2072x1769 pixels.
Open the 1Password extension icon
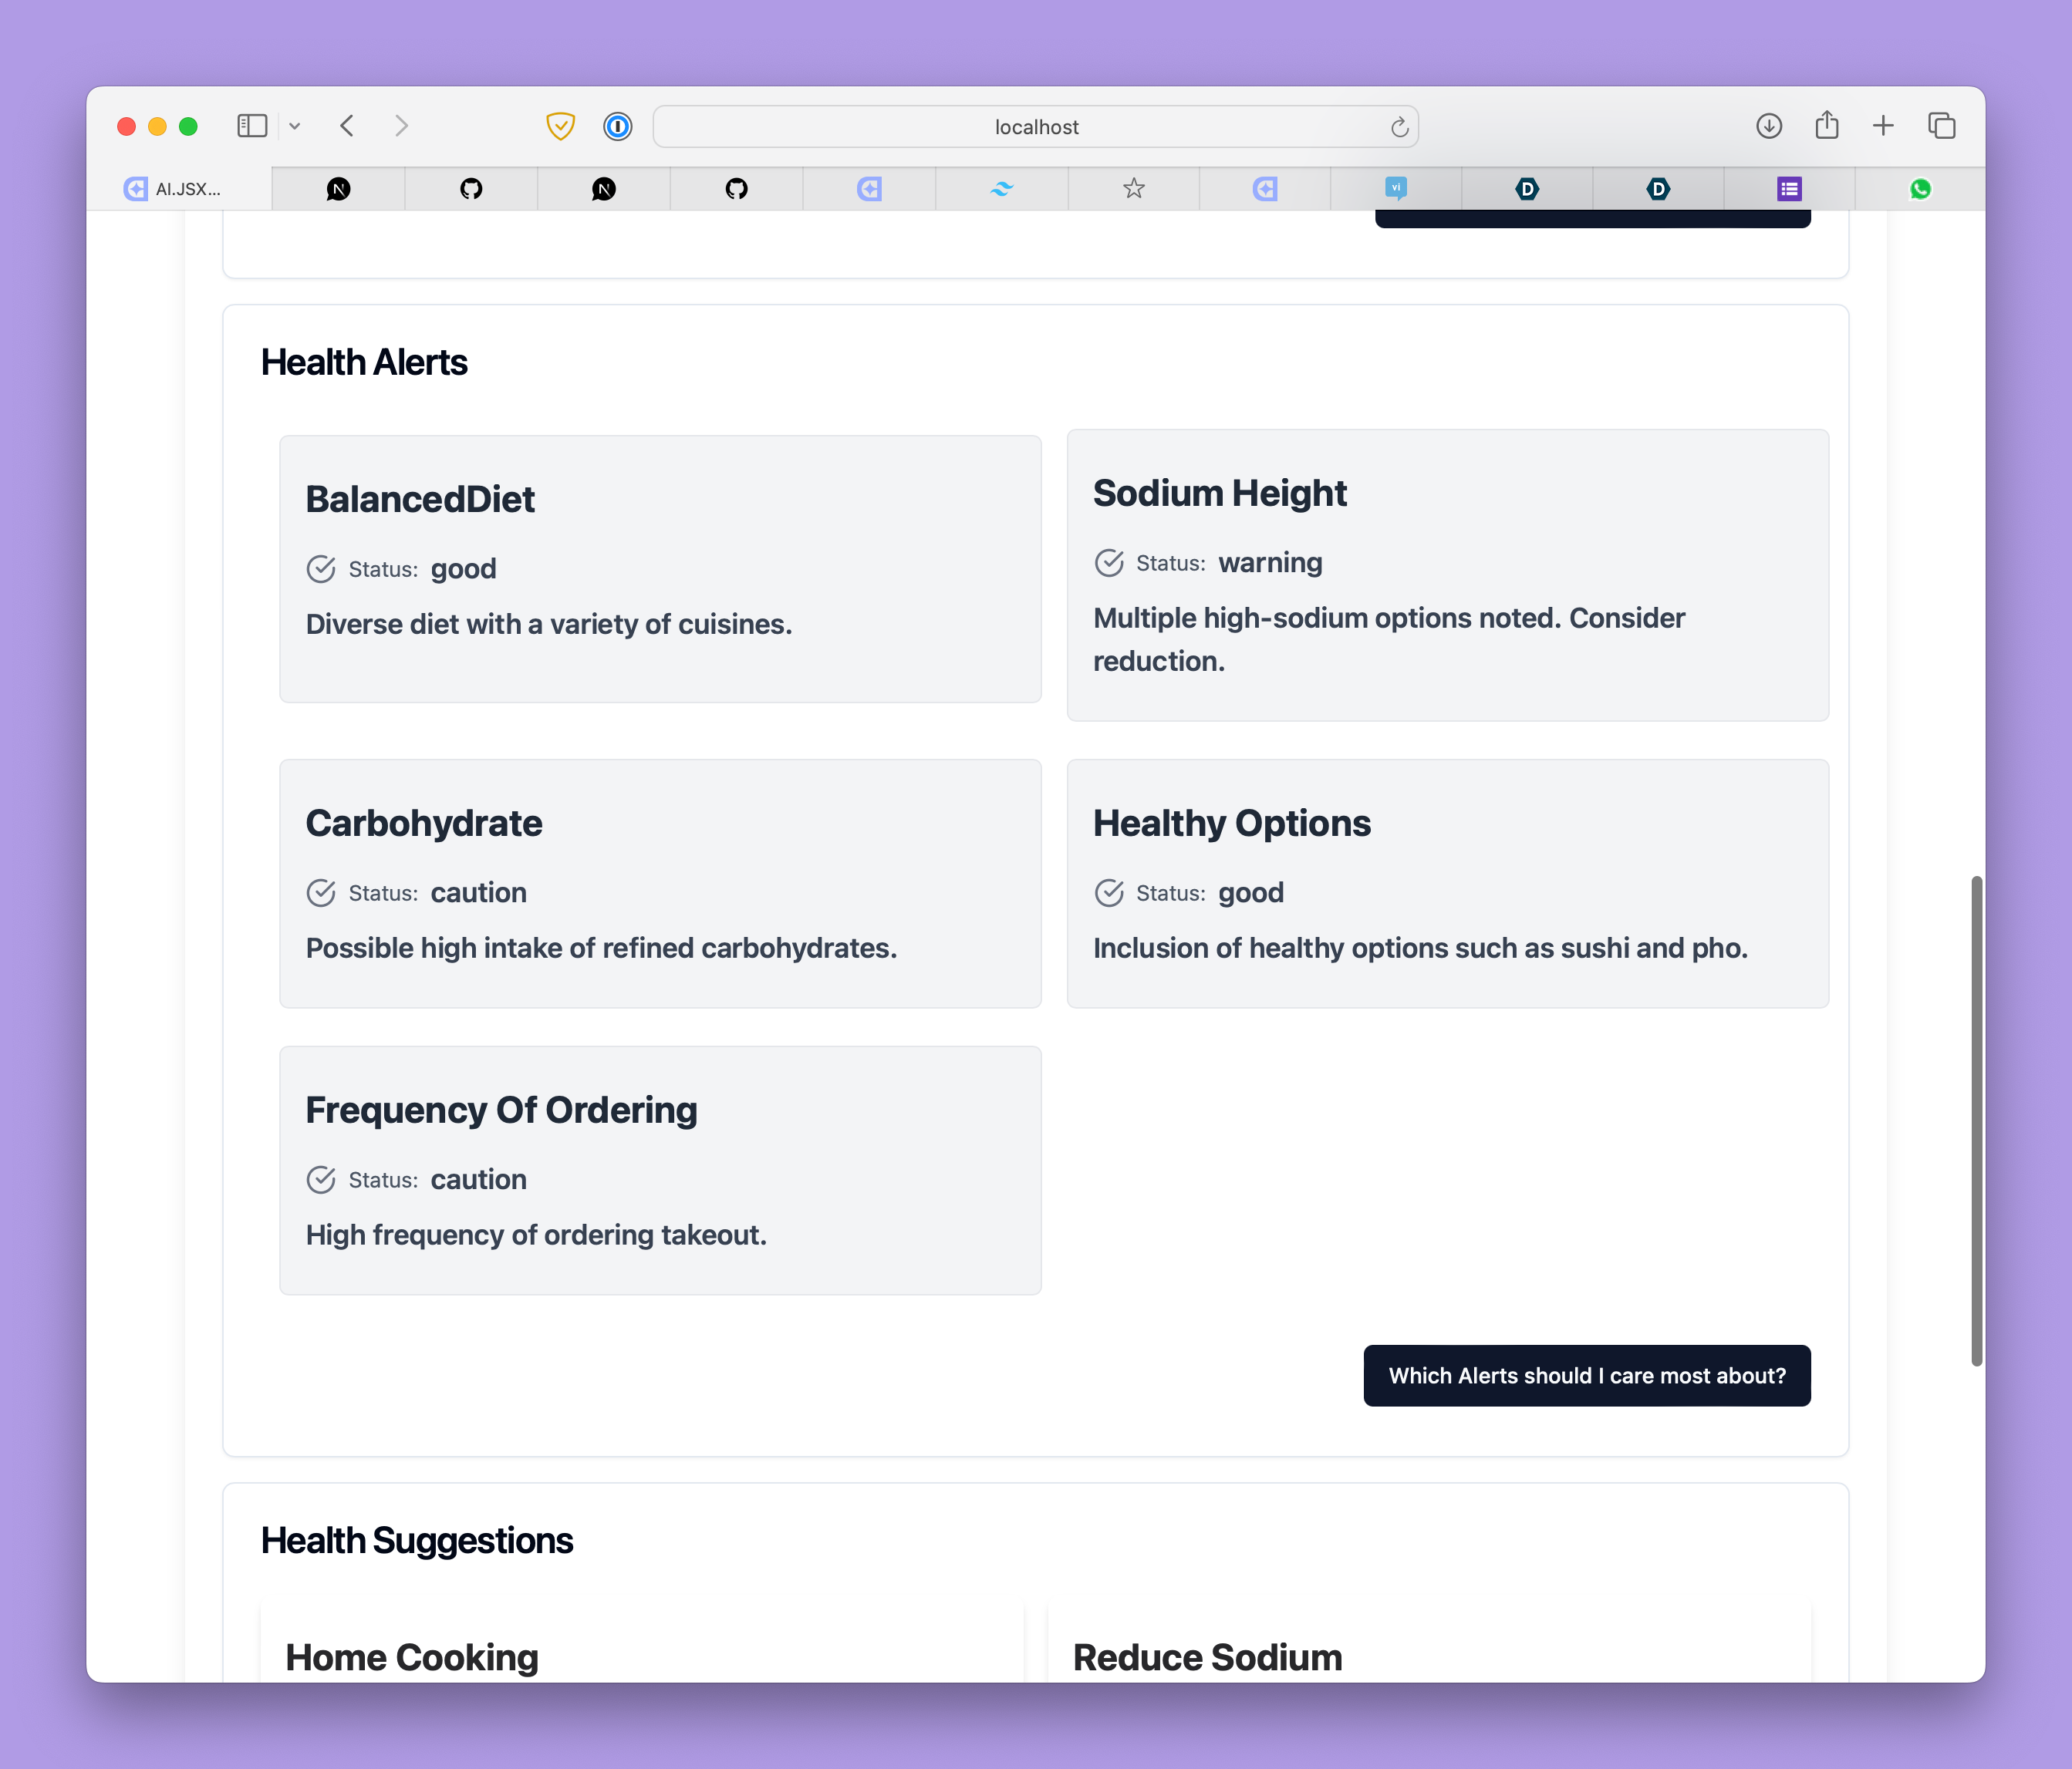pos(618,126)
